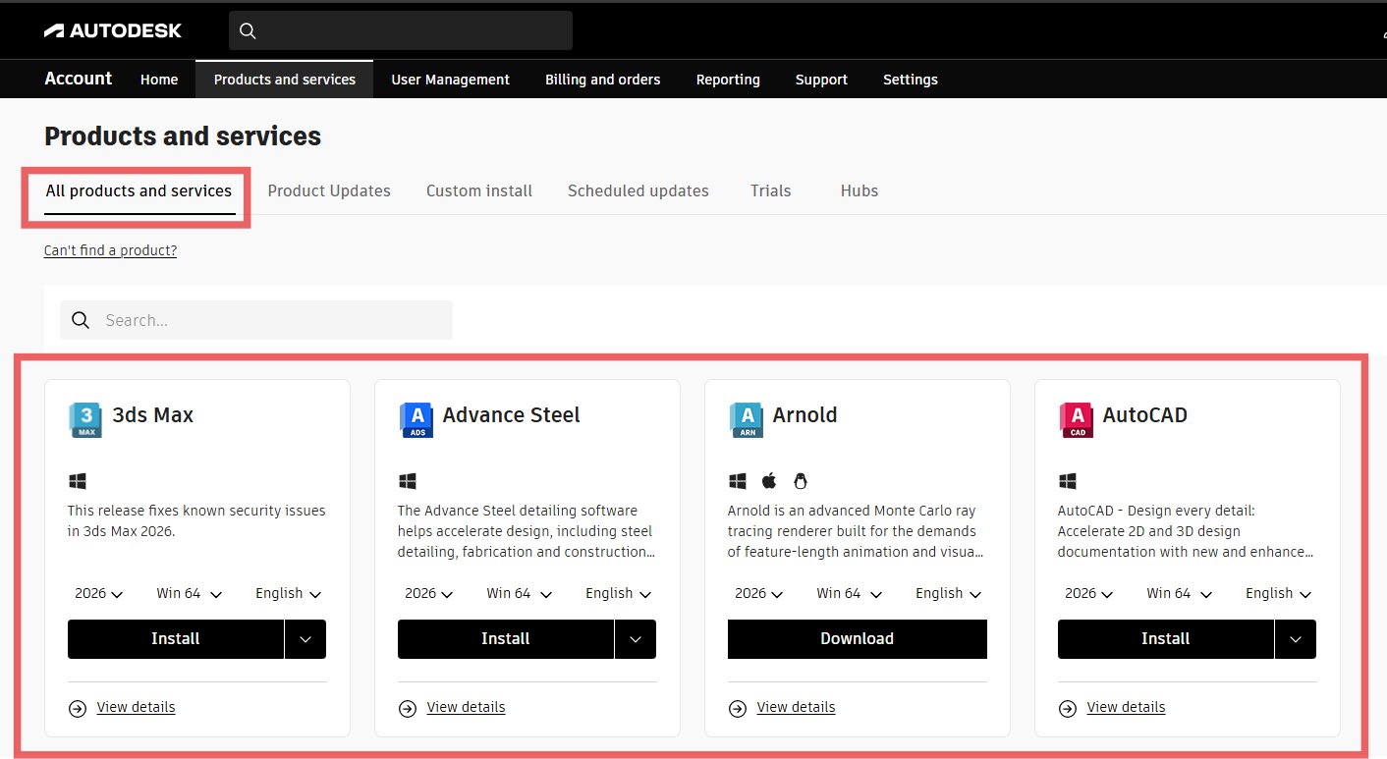Open Billing and orders menu item

(602, 80)
